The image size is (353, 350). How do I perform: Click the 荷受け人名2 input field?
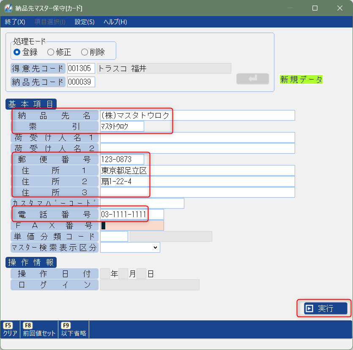197,148
